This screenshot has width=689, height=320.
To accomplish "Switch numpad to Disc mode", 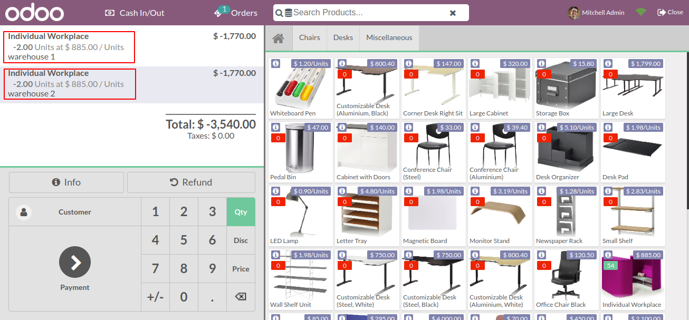I will point(241,240).
